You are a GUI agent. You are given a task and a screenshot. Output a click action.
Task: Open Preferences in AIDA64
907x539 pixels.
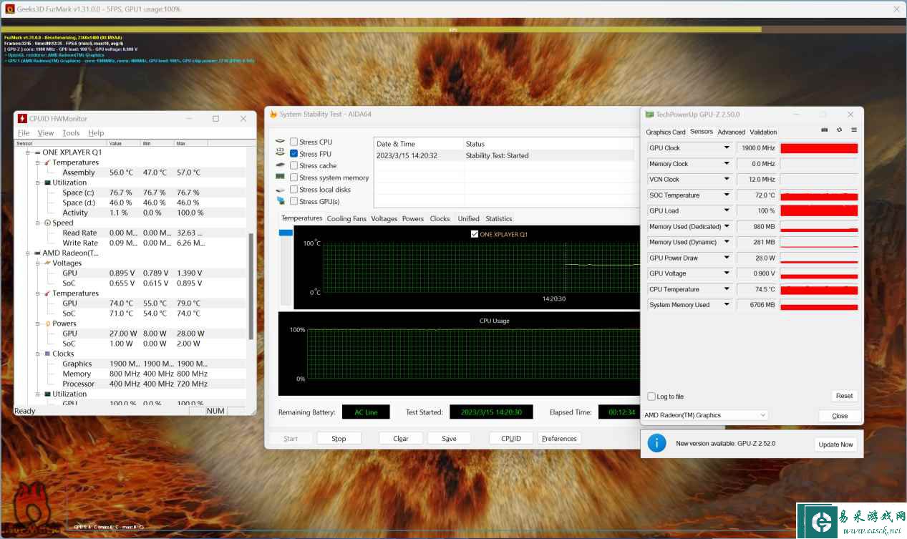click(x=559, y=439)
